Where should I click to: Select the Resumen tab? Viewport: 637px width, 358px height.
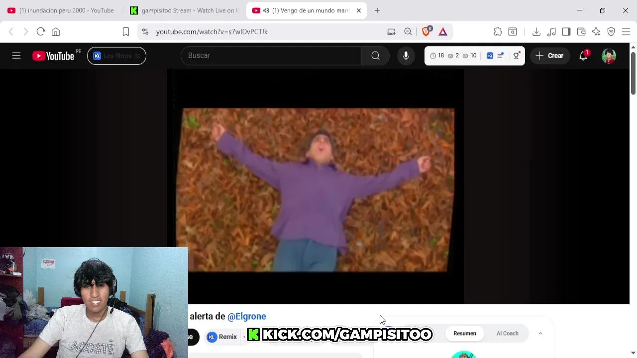pos(465,333)
